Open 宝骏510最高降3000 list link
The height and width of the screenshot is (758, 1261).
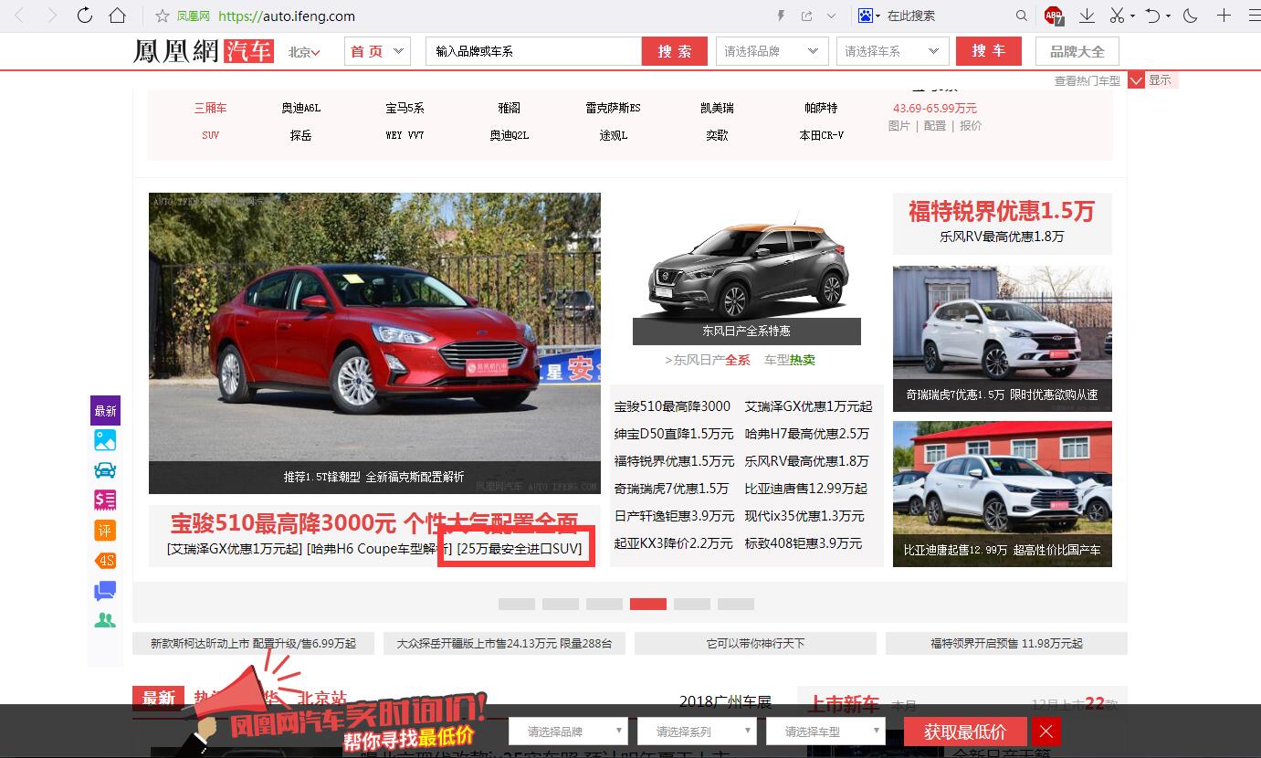point(672,406)
